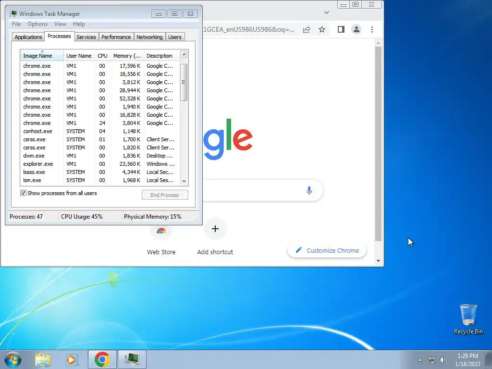Click the process list scroll-down arrow

(184, 181)
